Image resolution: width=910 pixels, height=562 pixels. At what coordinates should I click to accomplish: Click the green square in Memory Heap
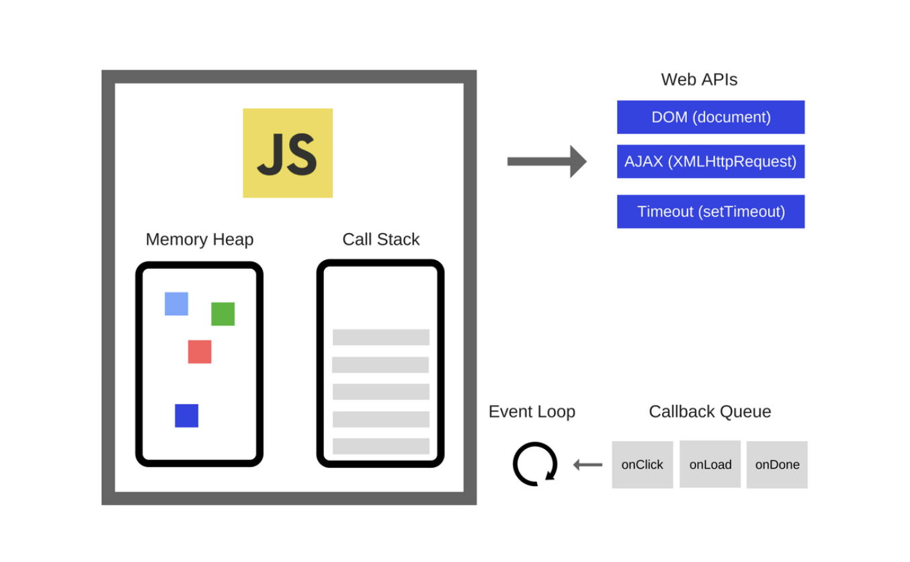pos(222,314)
